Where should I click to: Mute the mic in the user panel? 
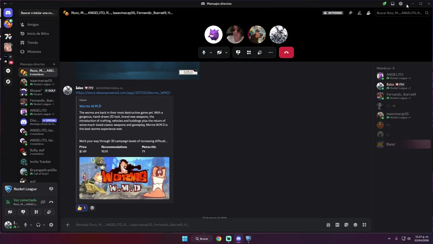(x=25, y=225)
